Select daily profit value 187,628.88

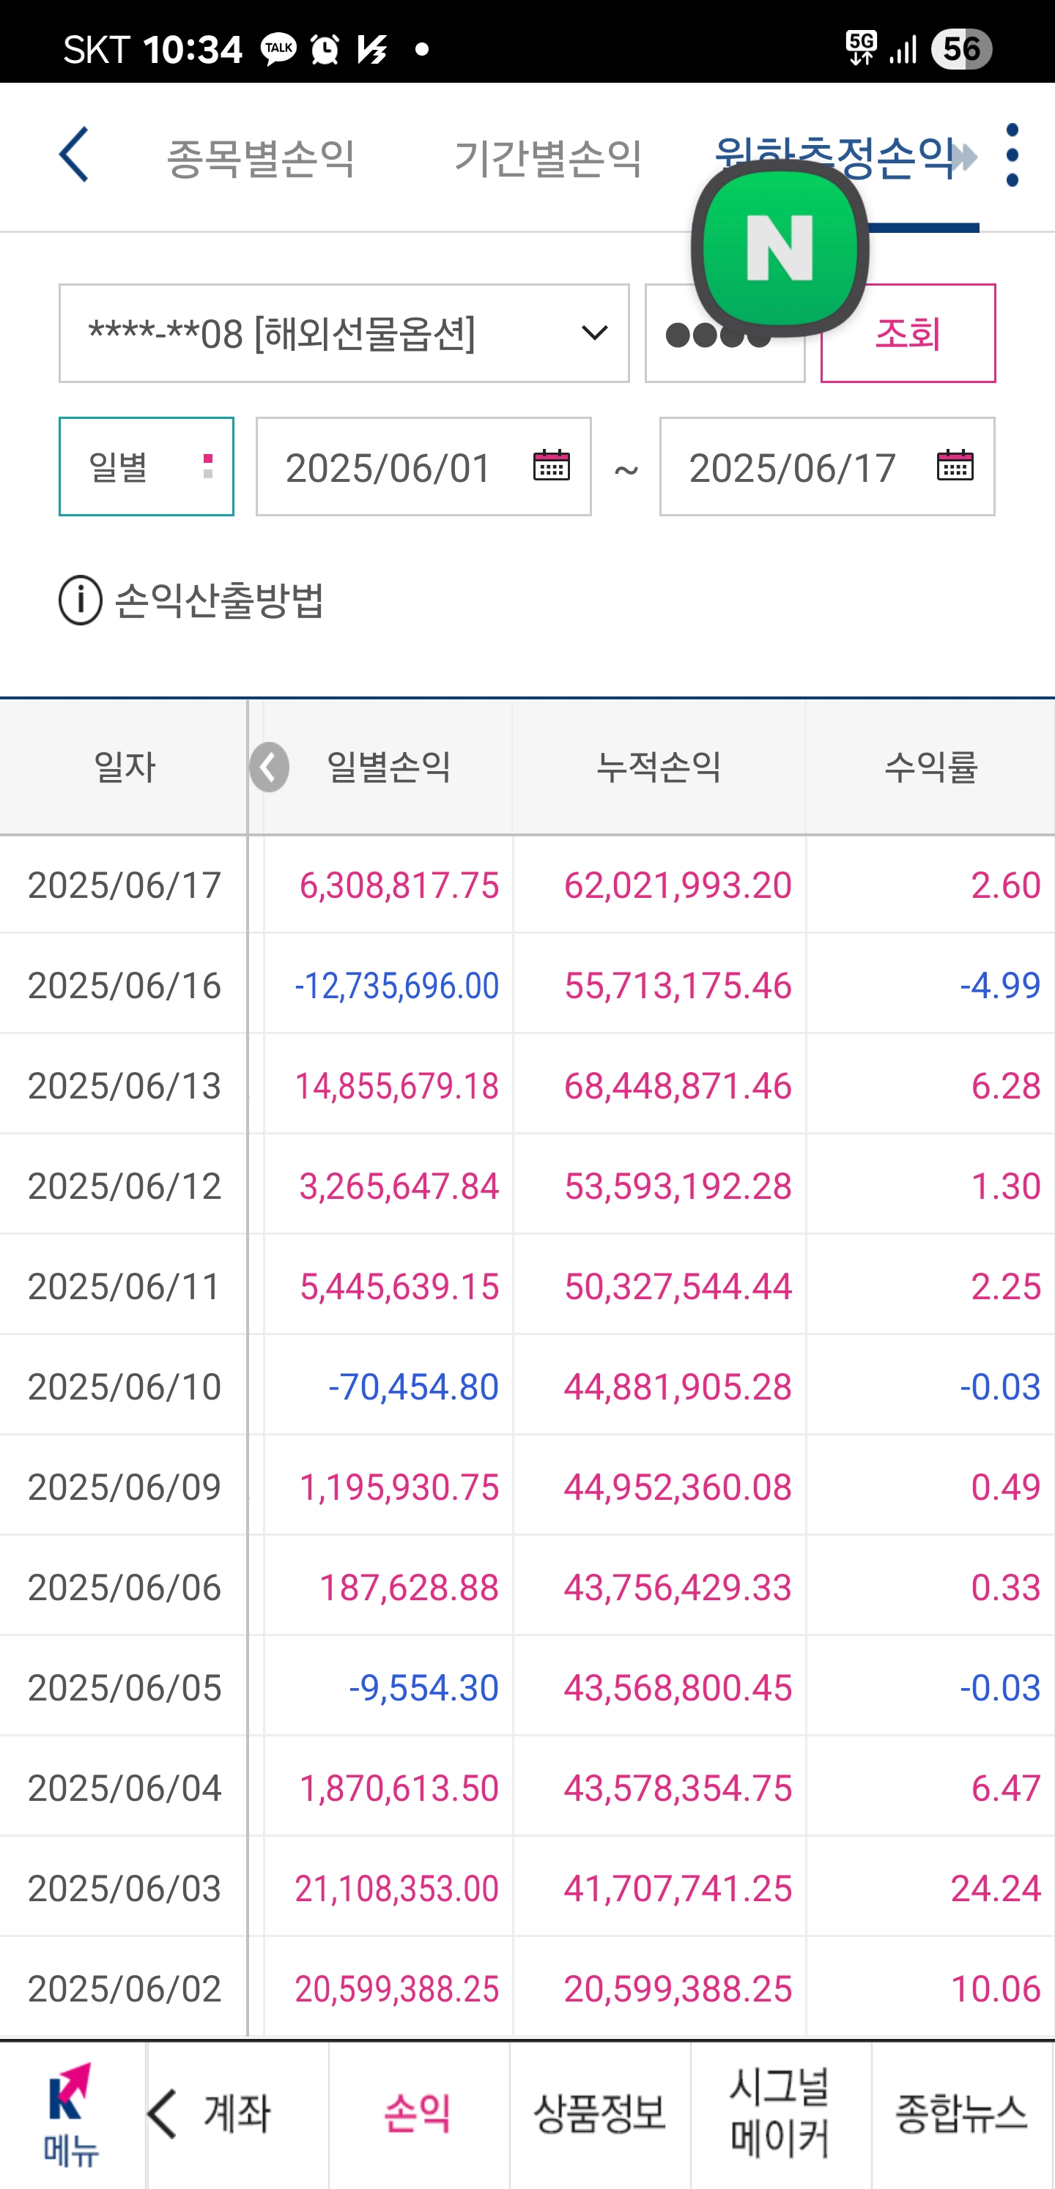pyautogui.click(x=409, y=1587)
